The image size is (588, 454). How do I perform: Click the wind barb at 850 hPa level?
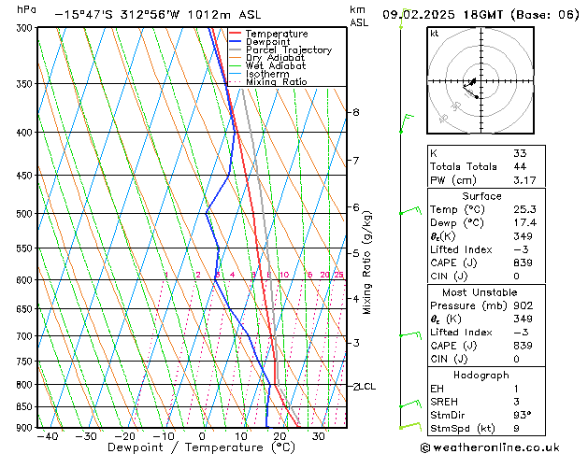[x=410, y=404]
